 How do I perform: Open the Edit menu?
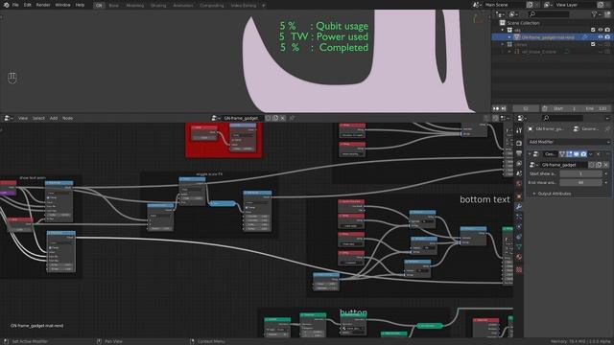[28, 5]
